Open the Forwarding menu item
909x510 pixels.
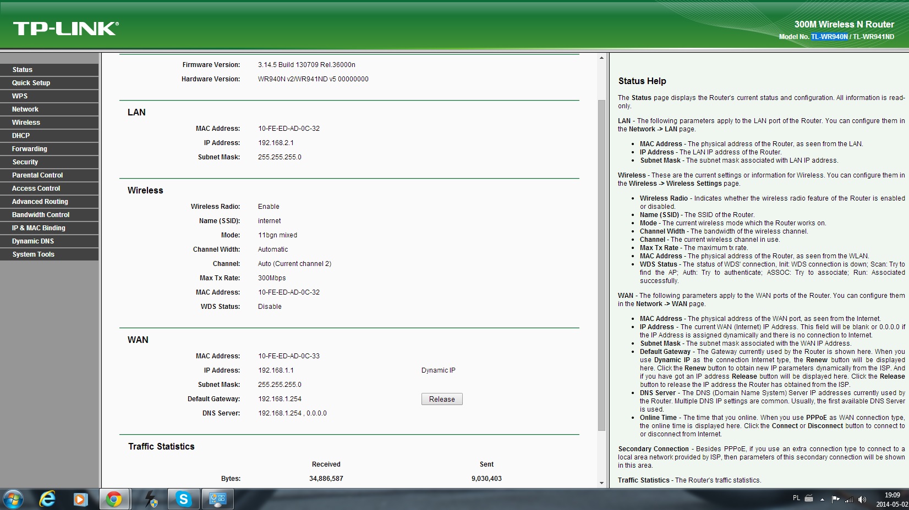point(50,149)
